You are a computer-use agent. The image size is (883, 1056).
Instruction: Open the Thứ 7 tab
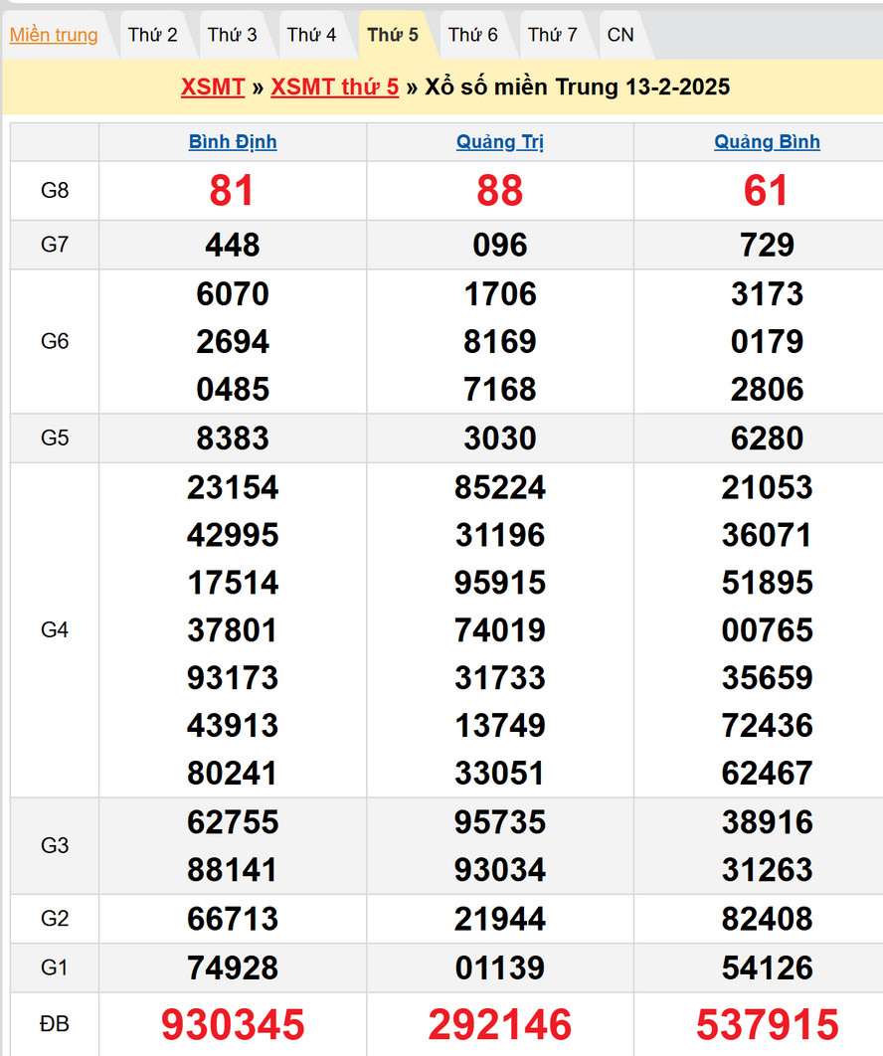point(552,35)
